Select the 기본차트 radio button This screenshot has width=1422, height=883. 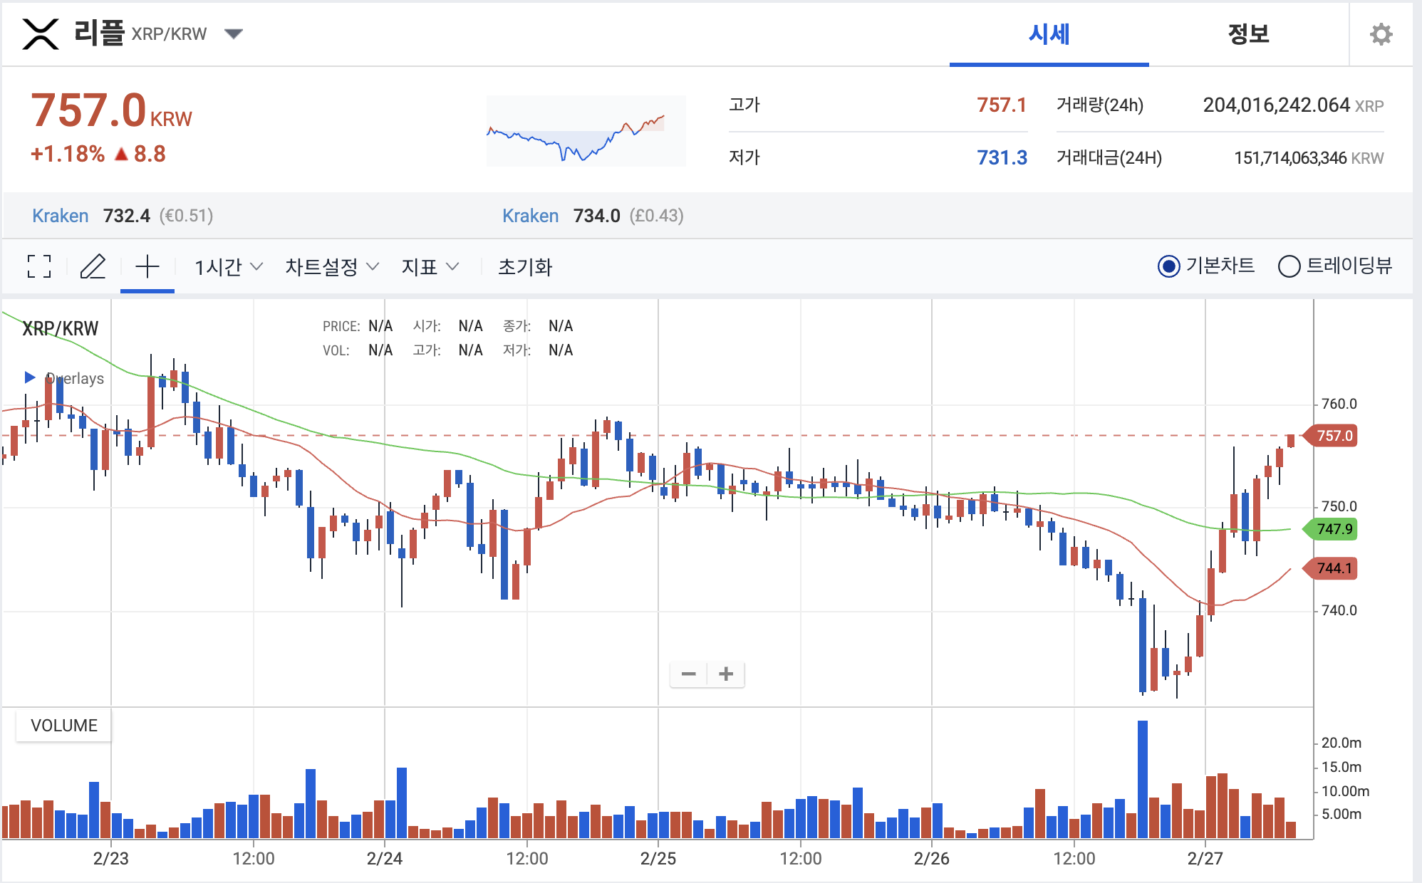click(x=1168, y=266)
